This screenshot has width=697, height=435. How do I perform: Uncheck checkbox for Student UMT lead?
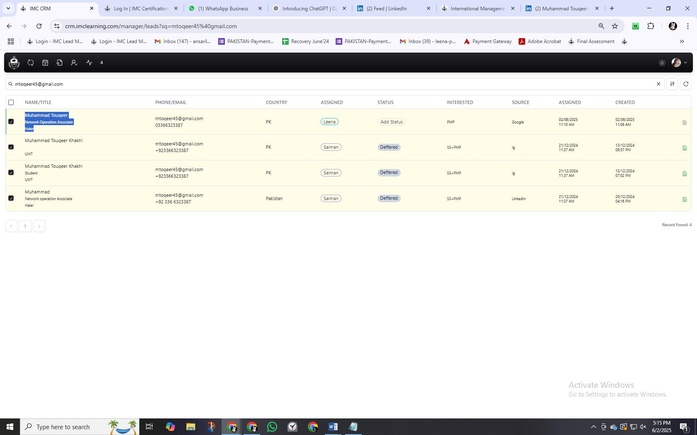[11, 173]
